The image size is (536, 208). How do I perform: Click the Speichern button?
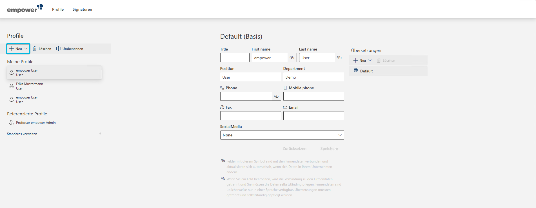tap(329, 148)
